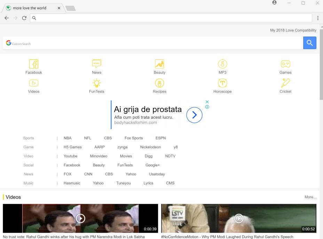Open the Fox Sports link
Viewport: 323px width, 239px height.
pyautogui.click(x=134, y=138)
